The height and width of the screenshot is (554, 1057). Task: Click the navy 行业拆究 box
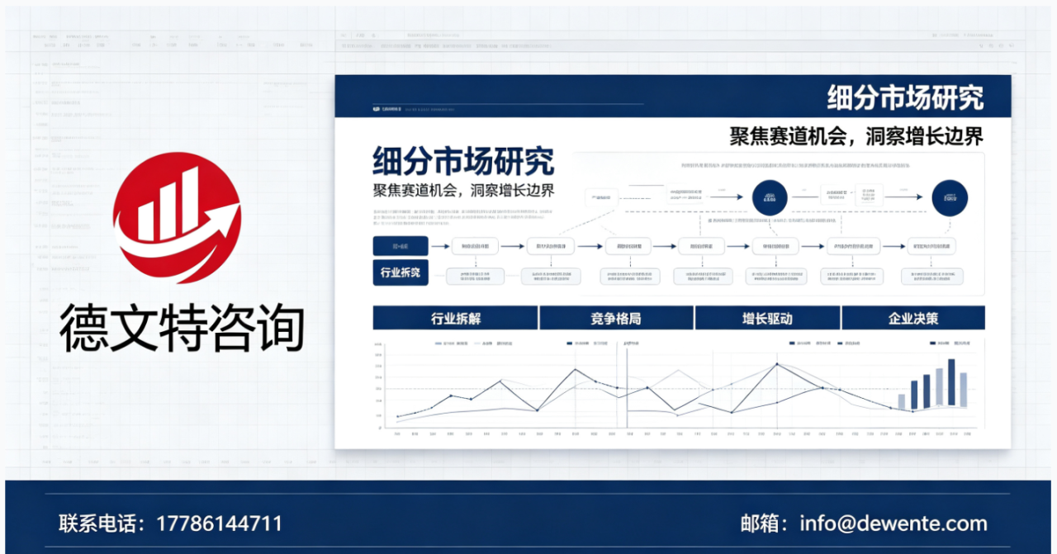(x=401, y=272)
